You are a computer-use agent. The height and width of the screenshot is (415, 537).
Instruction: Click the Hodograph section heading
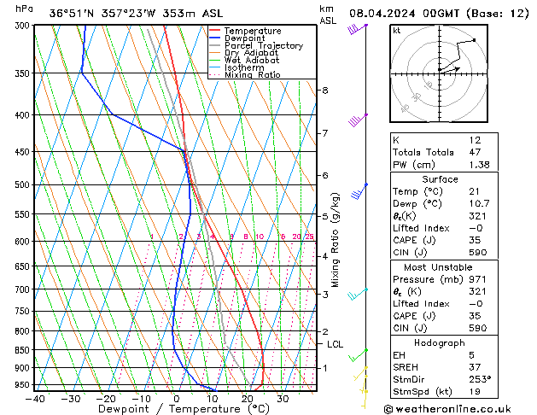click(440, 342)
